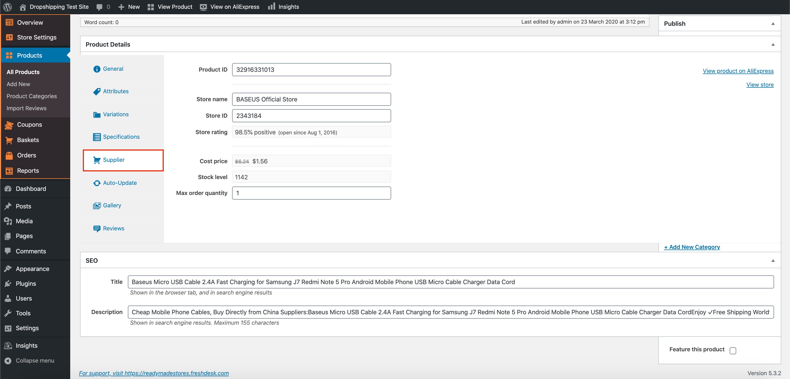
Task: Collapse the admin menu arrow icon
Action: pos(8,361)
